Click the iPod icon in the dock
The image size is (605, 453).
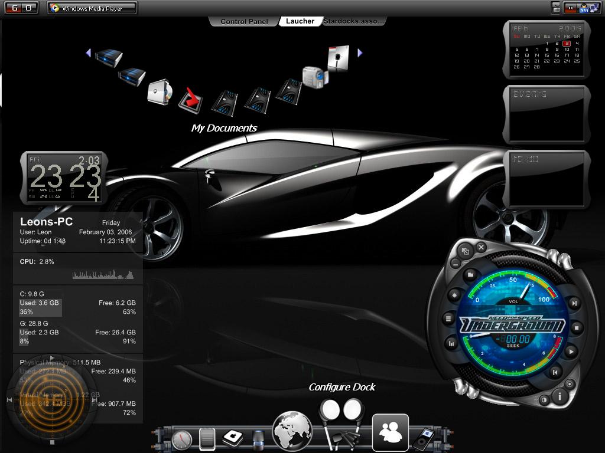[423, 438]
